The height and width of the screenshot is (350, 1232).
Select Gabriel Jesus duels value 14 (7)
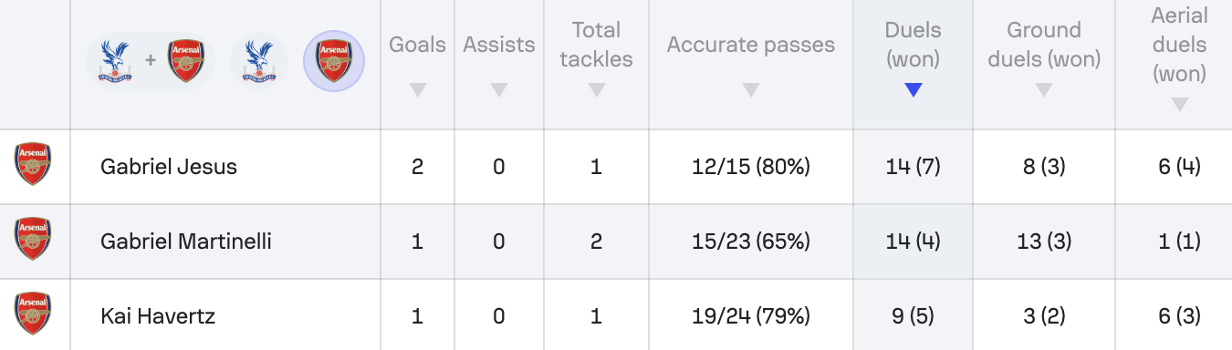[913, 167]
